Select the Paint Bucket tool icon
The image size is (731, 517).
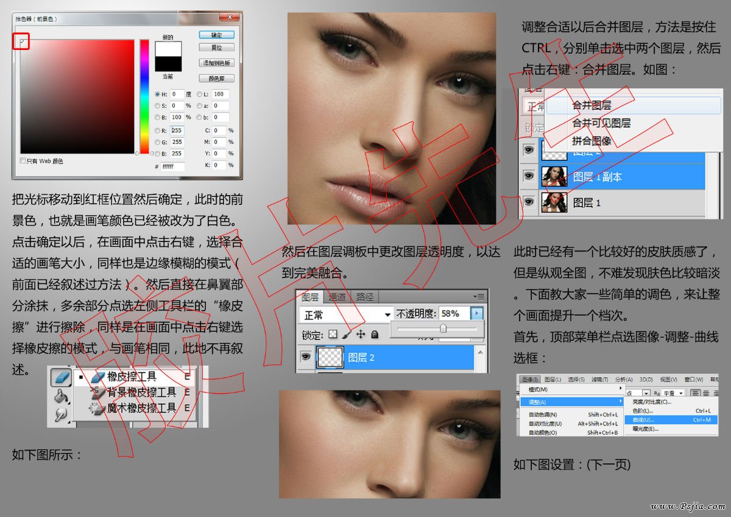point(60,396)
